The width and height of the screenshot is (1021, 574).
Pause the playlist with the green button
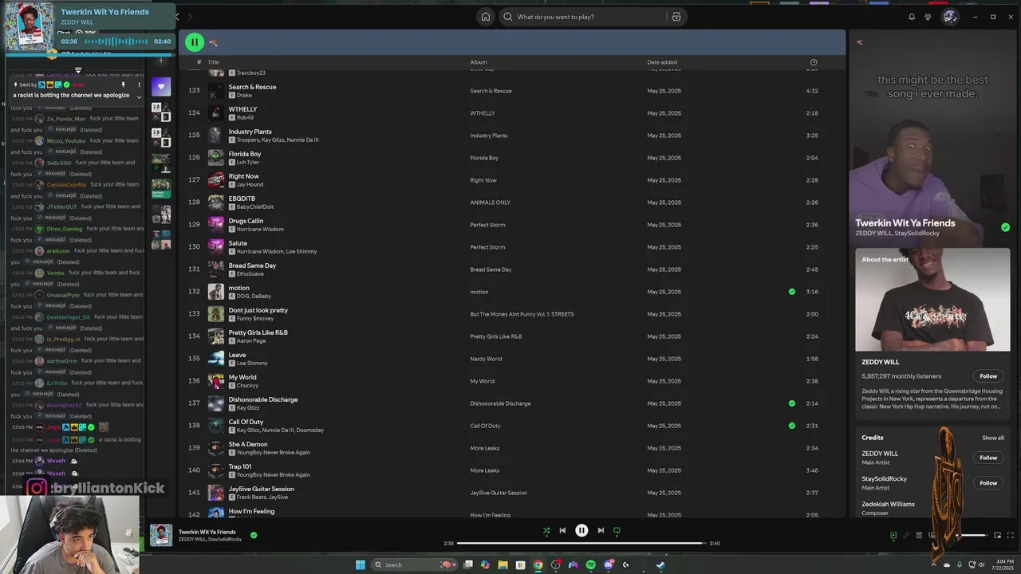coord(195,42)
